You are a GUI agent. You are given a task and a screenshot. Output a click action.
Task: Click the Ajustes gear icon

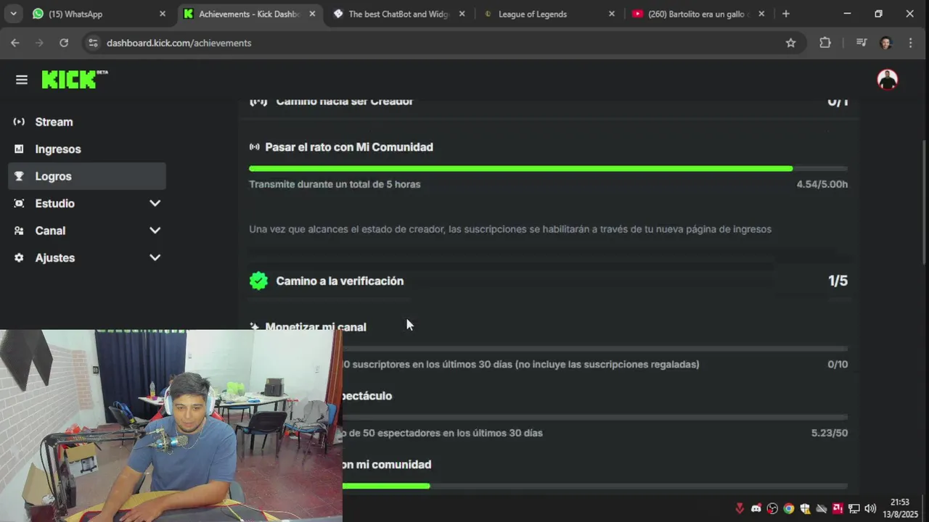19,258
